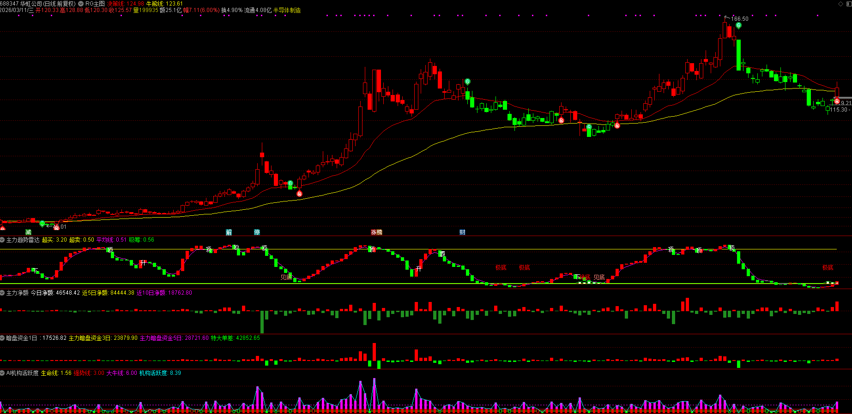Open the AI机构活跃度 indicator menu arrow
Image resolution: width=852 pixels, height=414 pixels.
pyautogui.click(x=2, y=373)
